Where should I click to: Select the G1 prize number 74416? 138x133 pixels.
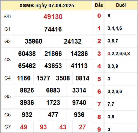tap(53, 29)
